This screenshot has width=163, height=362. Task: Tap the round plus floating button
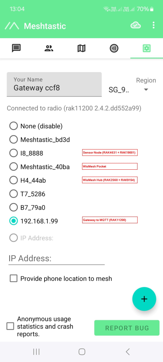144,299
